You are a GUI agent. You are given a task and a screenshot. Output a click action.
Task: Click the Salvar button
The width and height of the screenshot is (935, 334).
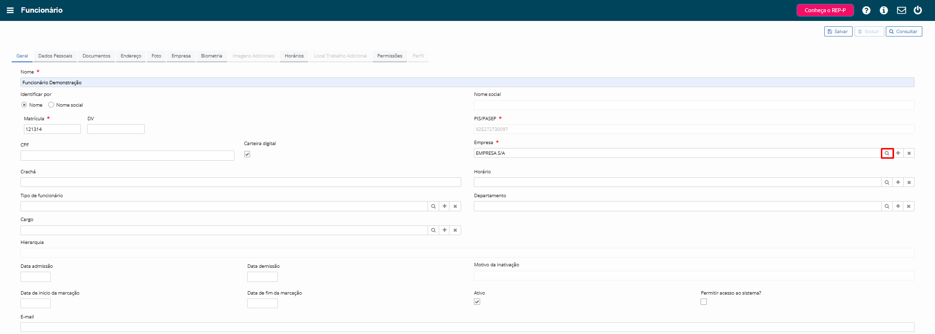(838, 32)
